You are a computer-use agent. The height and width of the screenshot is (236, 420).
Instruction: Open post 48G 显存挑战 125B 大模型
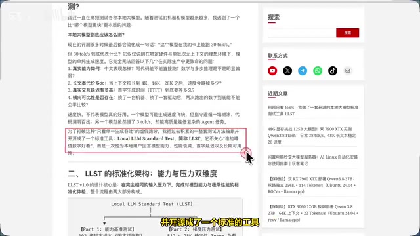(x=312, y=136)
